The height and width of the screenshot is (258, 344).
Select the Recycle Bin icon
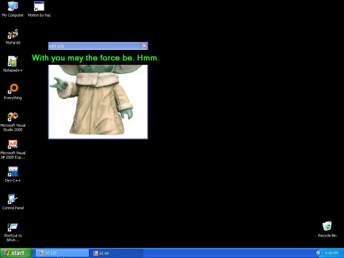(x=327, y=229)
